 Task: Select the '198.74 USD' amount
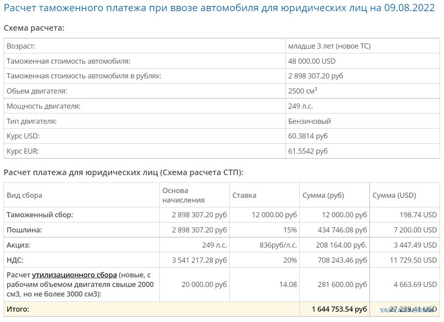(x=418, y=215)
